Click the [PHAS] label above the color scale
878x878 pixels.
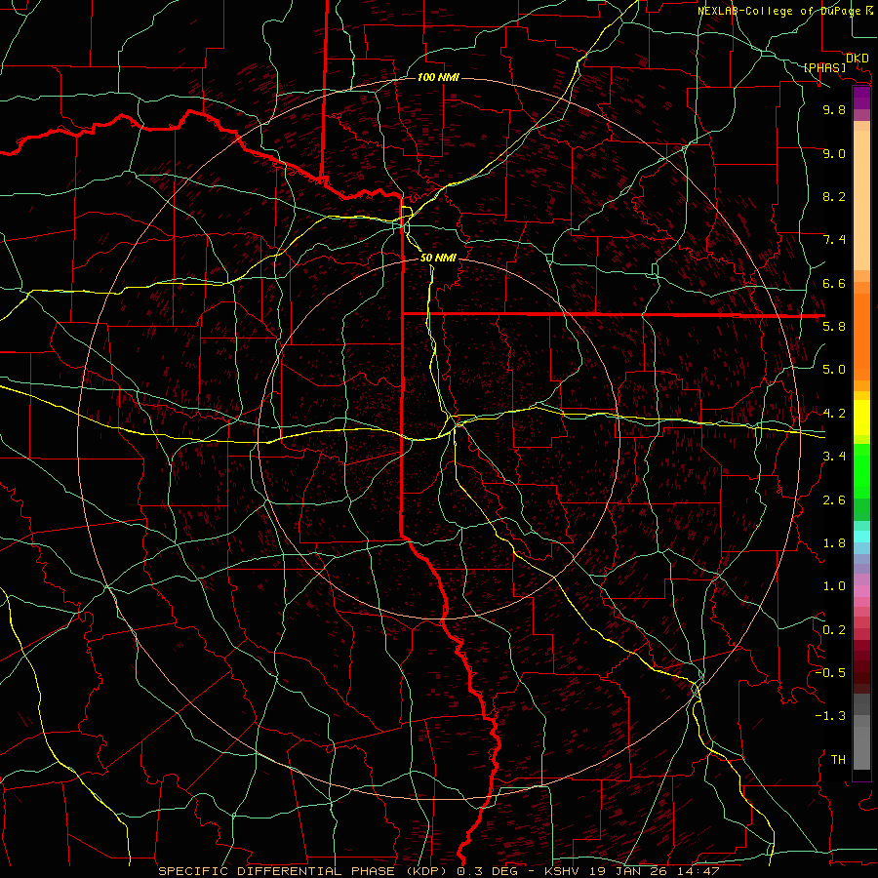point(824,68)
